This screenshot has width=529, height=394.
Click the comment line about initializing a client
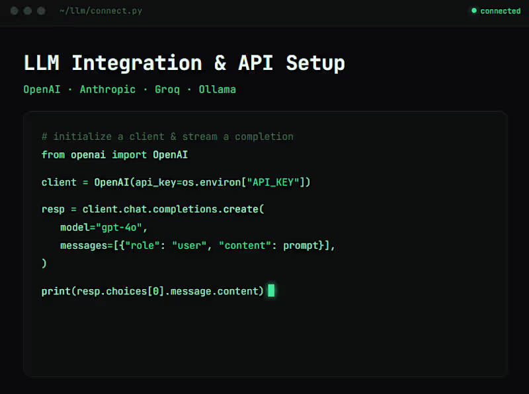click(x=167, y=137)
